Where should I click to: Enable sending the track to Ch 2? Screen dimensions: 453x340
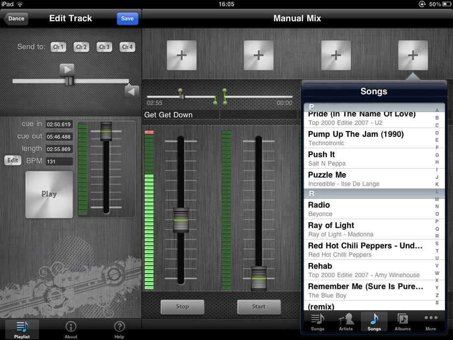81,47
